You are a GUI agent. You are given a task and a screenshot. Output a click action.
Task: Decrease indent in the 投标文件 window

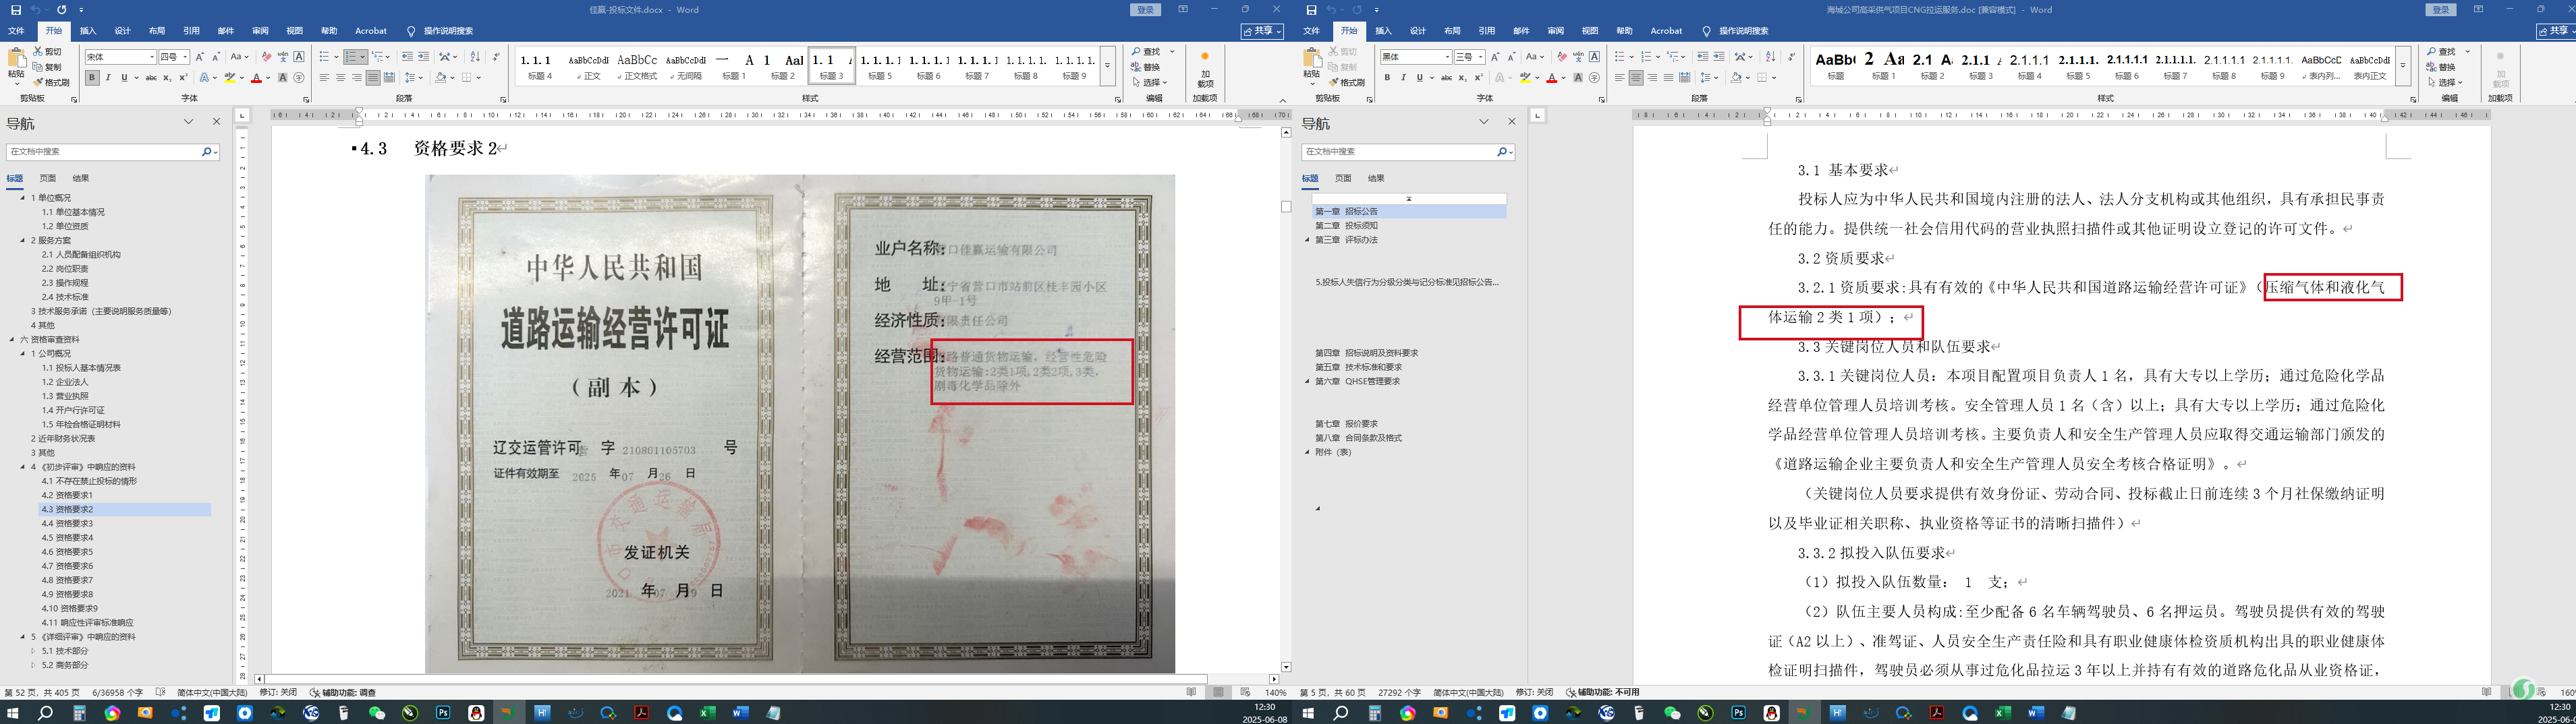(407, 57)
